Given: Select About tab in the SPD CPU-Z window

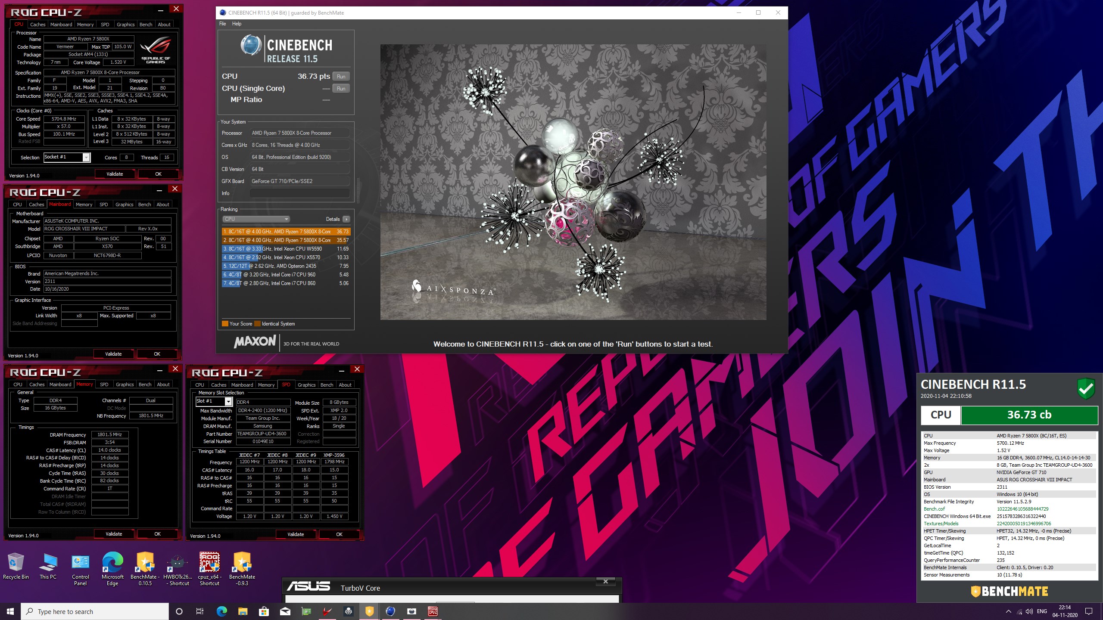Looking at the screenshot, I should click(x=345, y=385).
